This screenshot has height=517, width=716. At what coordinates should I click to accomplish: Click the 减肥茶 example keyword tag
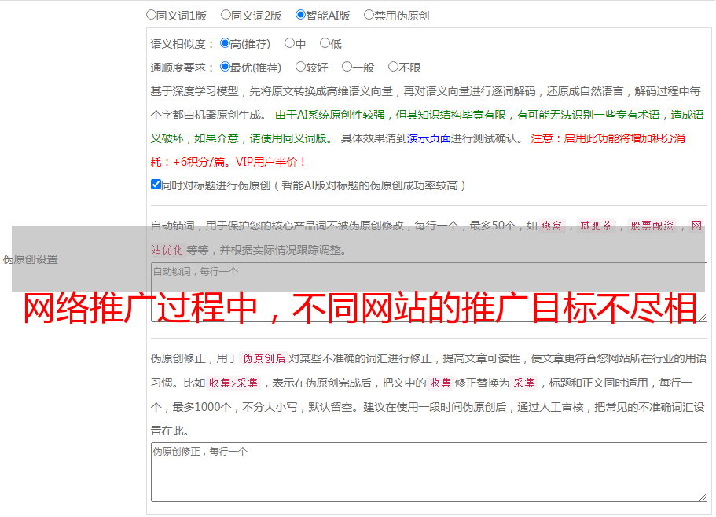point(596,225)
